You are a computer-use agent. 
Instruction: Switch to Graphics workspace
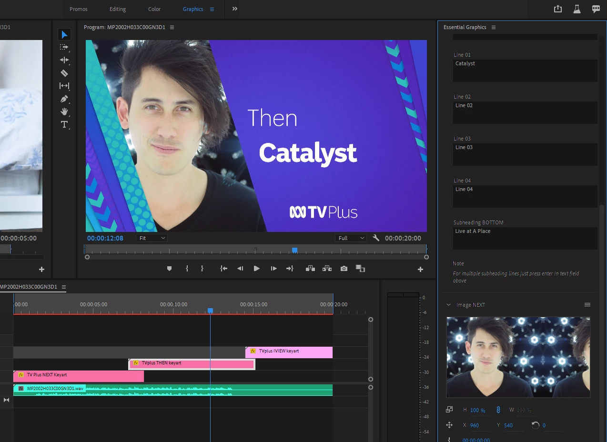click(193, 9)
